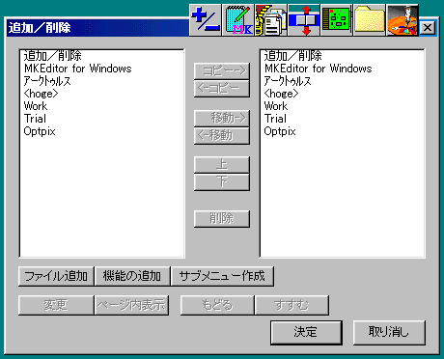Click the 移動-> button
This screenshot has width=444, height=359.
(222, 119)
